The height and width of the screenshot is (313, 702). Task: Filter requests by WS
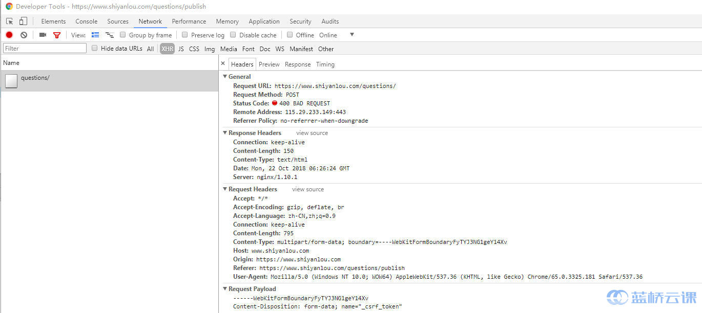pyautogui.click(x=280, y=49)
